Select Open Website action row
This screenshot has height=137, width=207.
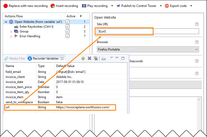click(46, 22)
